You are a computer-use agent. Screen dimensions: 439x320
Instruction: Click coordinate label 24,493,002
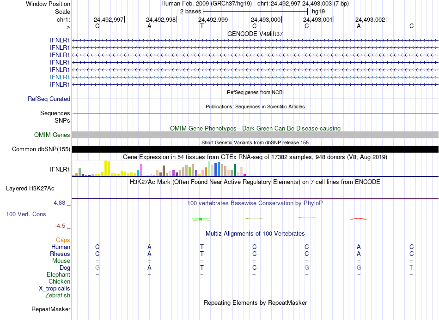(x=370, y=19)
